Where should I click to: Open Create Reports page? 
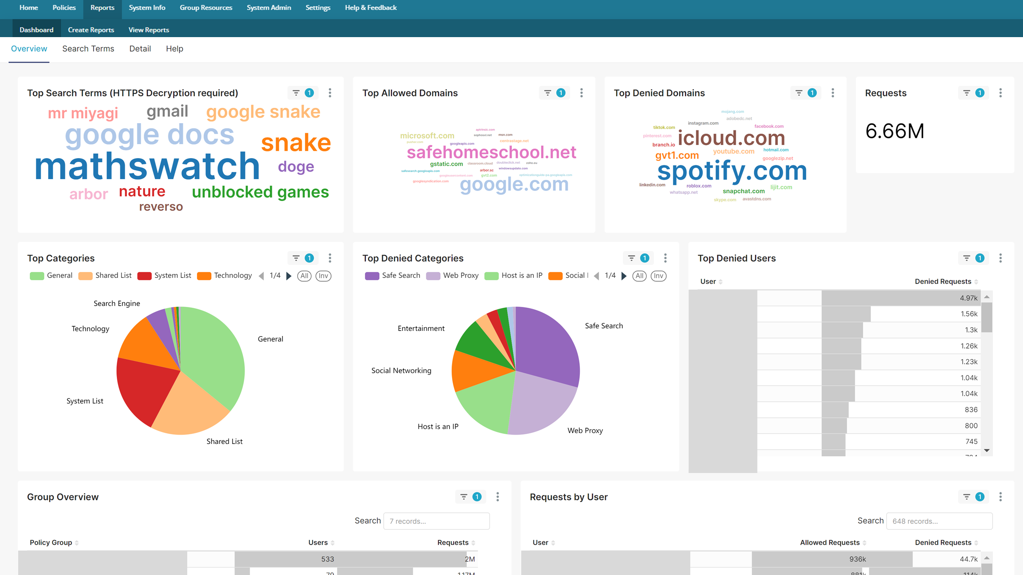91,30
